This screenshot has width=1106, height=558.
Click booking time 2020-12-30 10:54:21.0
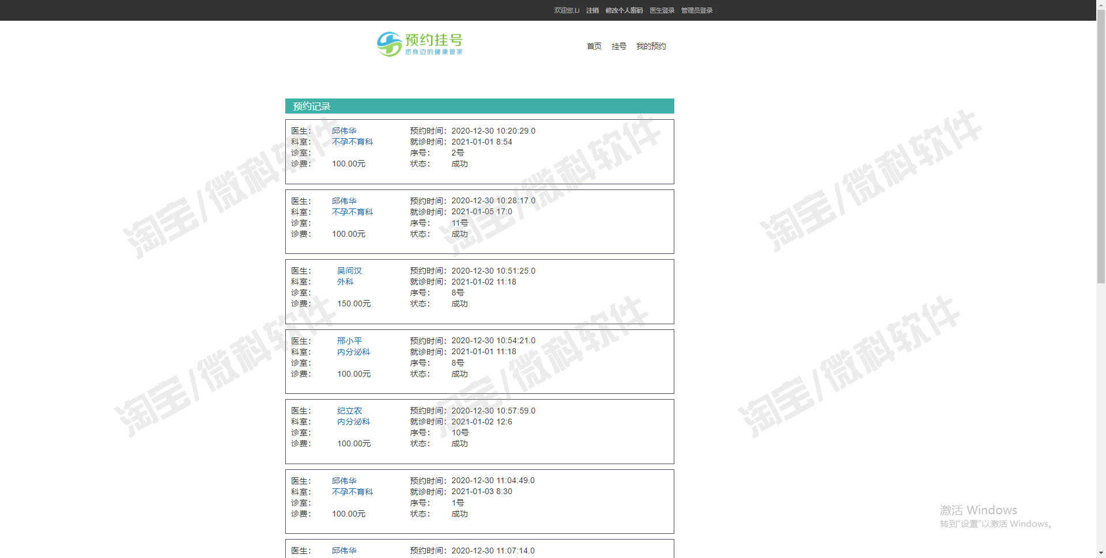tap(493, 340)
